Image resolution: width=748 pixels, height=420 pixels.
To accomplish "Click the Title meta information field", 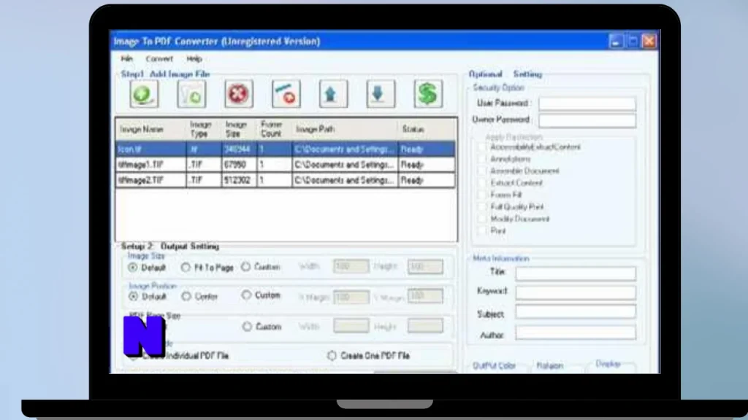I will coord(576,273).
